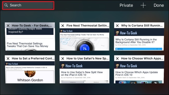Close the How-To Geek - For Geeks tab
The image size is (169, 95).
8,26
